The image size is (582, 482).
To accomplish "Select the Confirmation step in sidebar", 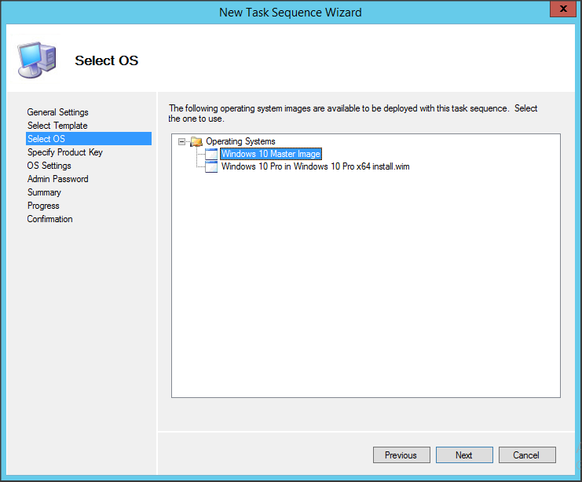I will 49,219.
